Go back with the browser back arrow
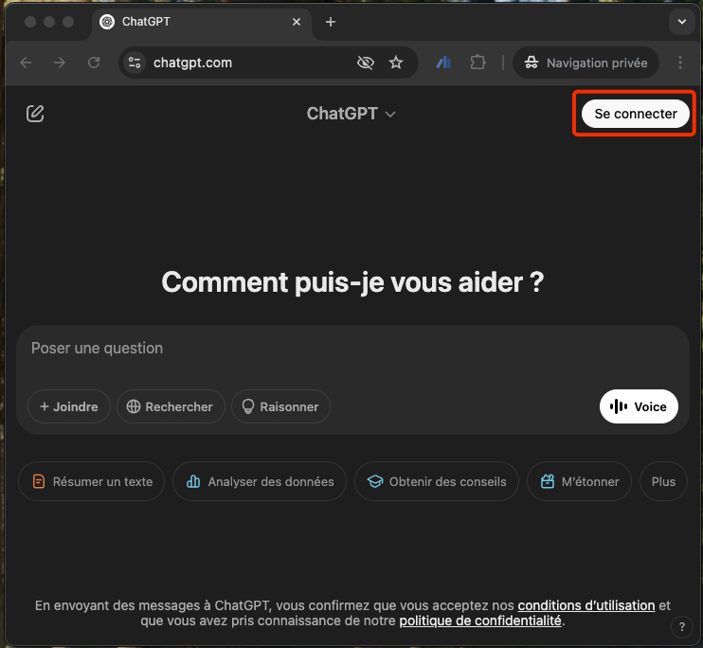This screenshot has height=648, width=703. [x=26, y=63]
